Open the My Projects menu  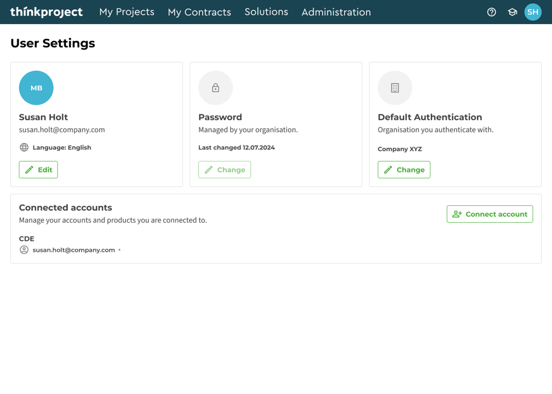127,12
